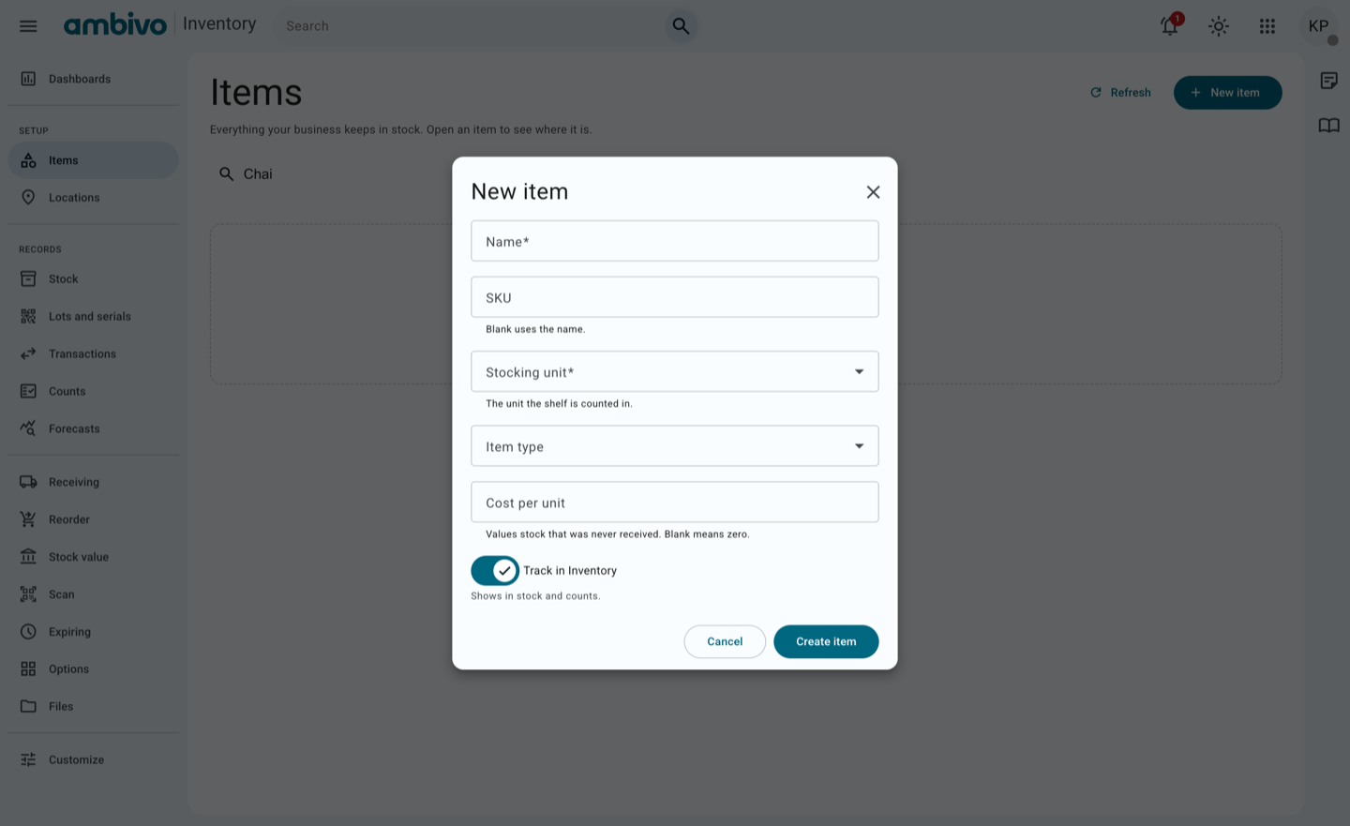Click the New item button in page header

pyautogui.click(x=1227, y=93)
